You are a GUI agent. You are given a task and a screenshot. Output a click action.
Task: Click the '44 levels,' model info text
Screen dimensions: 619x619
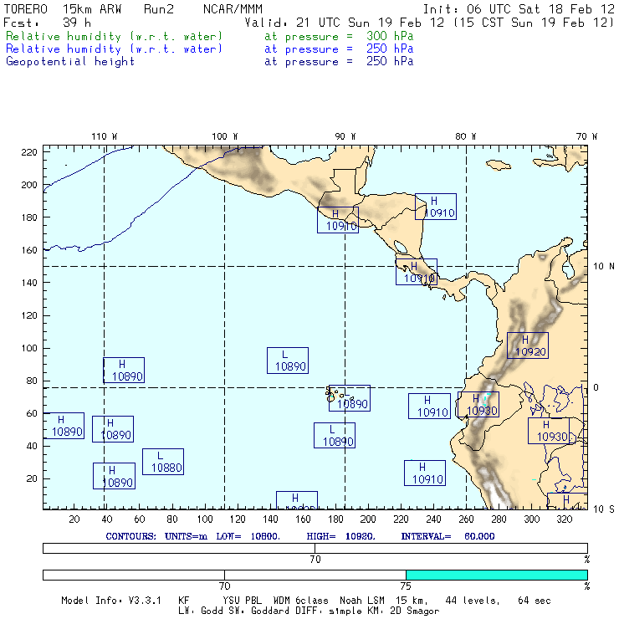click(x=473, y=601)
